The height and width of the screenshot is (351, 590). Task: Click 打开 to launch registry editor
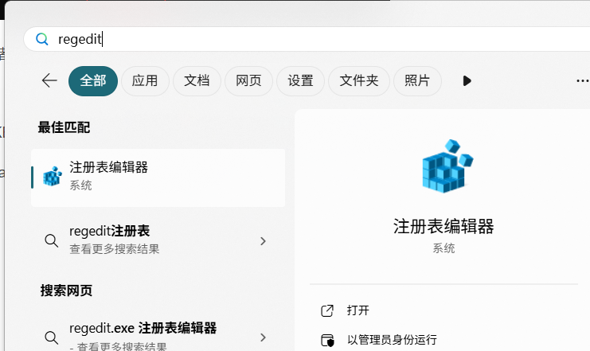pos(358,310)
